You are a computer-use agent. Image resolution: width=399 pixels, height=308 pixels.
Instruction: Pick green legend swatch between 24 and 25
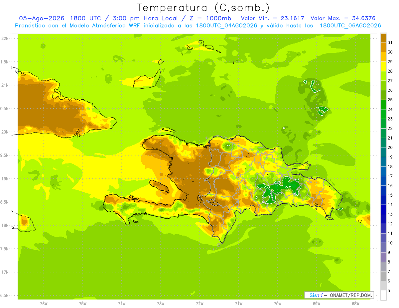pos(383,104)
